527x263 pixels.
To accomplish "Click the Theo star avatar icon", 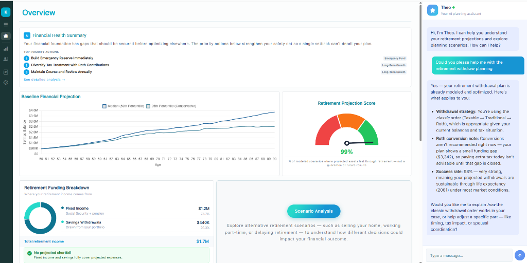I will [432, 10].
